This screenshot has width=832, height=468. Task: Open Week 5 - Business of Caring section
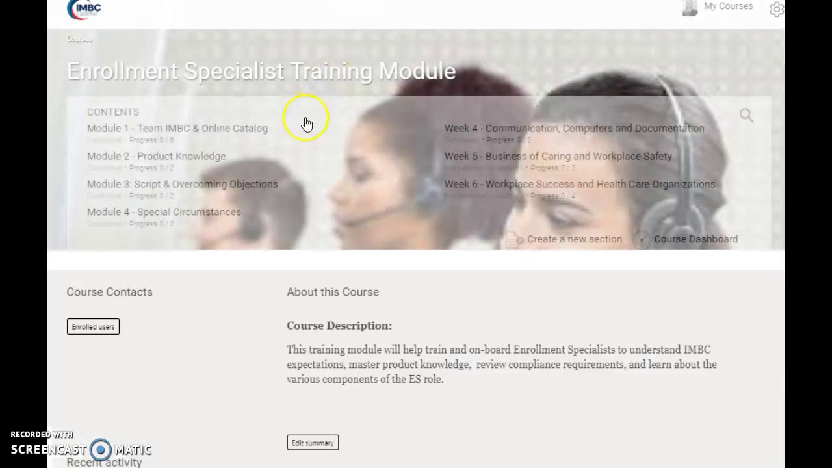[558, 157]
